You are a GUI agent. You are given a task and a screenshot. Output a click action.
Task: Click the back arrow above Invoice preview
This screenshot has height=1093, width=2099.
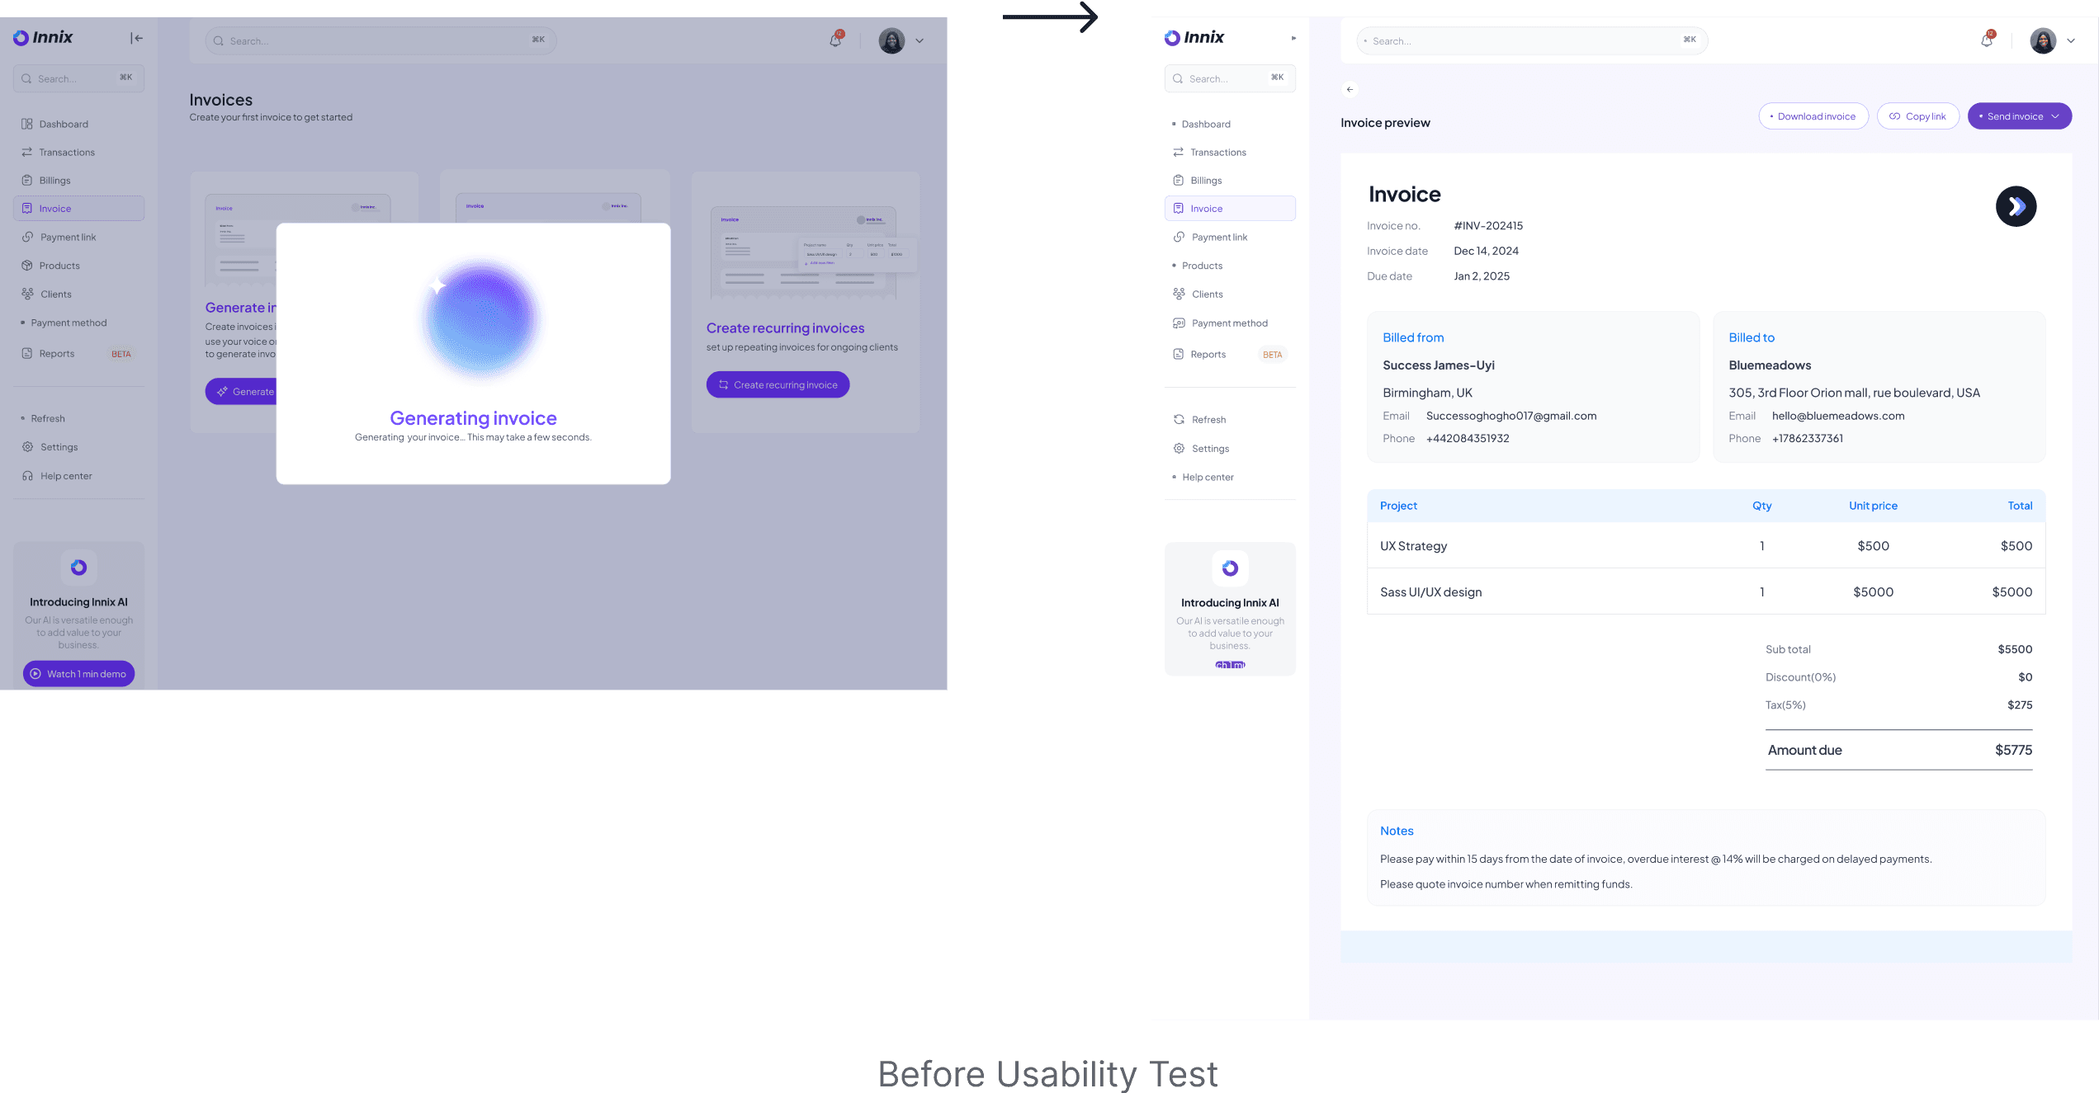1350,89
